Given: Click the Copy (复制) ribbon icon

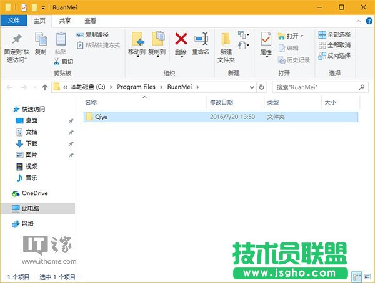Looking at the screenshot, I should pyautogui.click(x=41, y=39).
